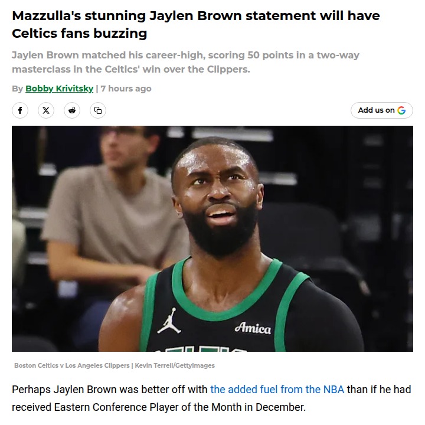Click the Amica patch on the jersey
425x425 pixels.
click(x=253, y=328)
